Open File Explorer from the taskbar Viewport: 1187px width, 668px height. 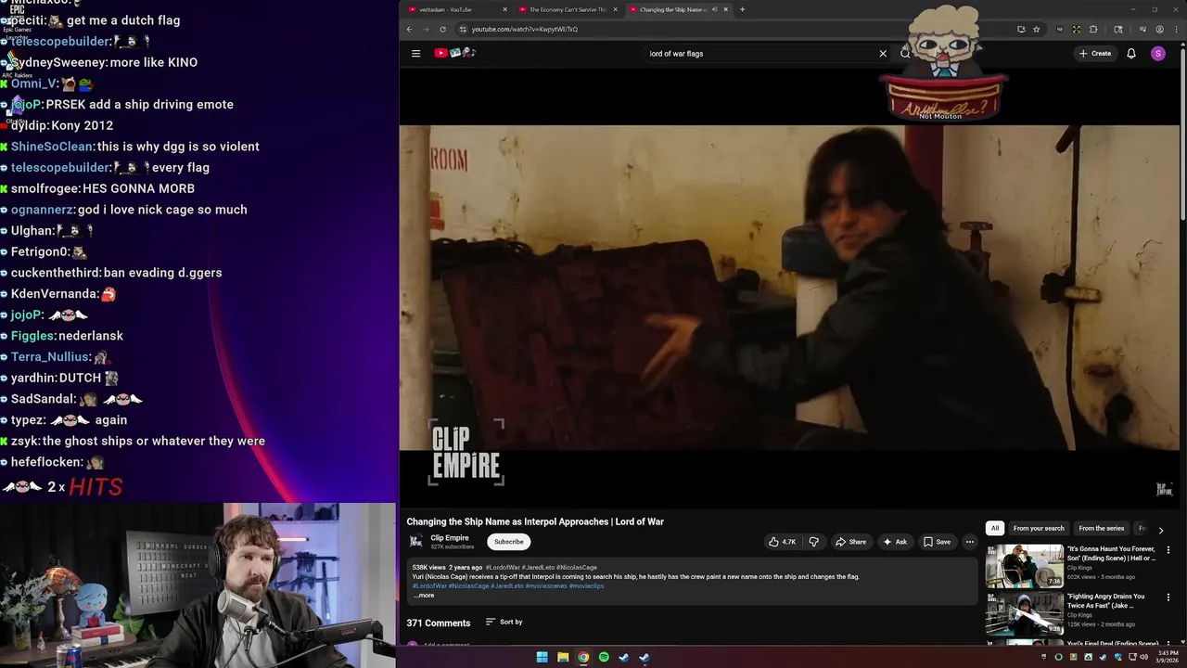(x=563, y=658)
